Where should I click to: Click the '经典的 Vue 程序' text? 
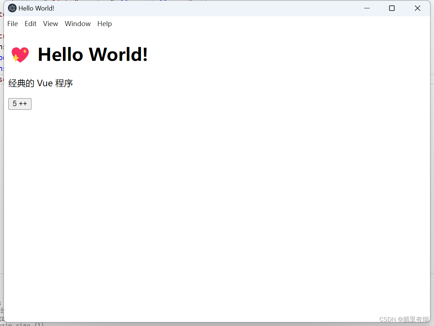[x=41, y=83]
